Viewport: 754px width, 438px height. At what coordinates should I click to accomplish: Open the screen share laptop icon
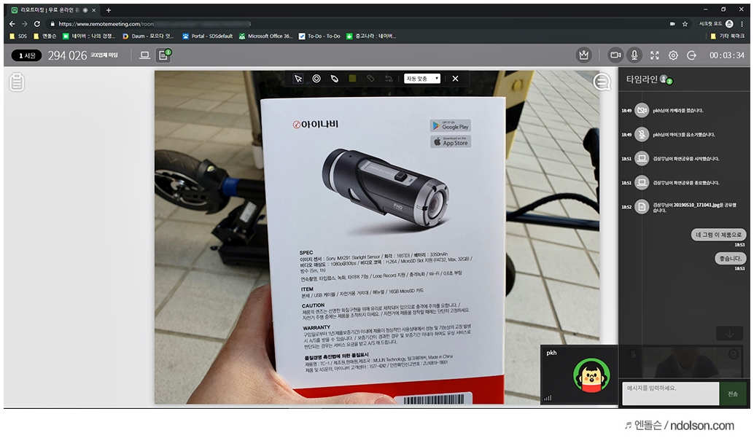tap(144, 56)
